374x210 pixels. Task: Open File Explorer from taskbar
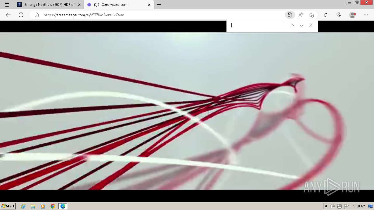tap(33, 206)
